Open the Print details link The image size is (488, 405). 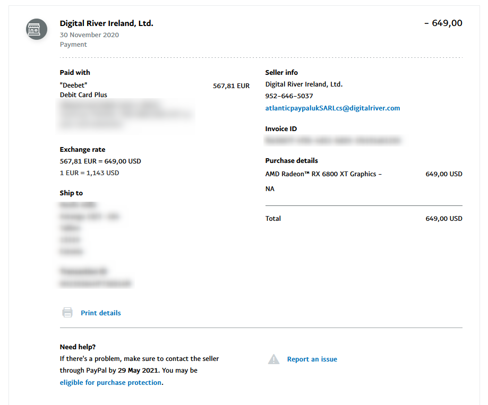click(x=100, y=313)
